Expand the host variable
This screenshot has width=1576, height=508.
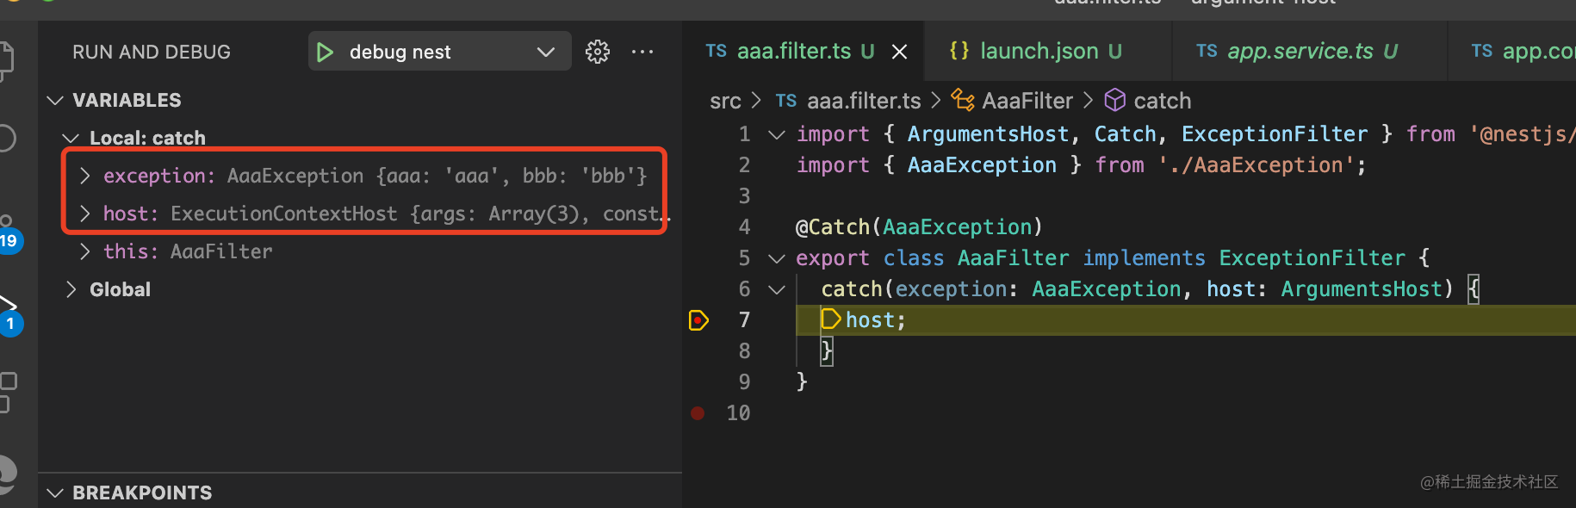click(x=84, y=214)
